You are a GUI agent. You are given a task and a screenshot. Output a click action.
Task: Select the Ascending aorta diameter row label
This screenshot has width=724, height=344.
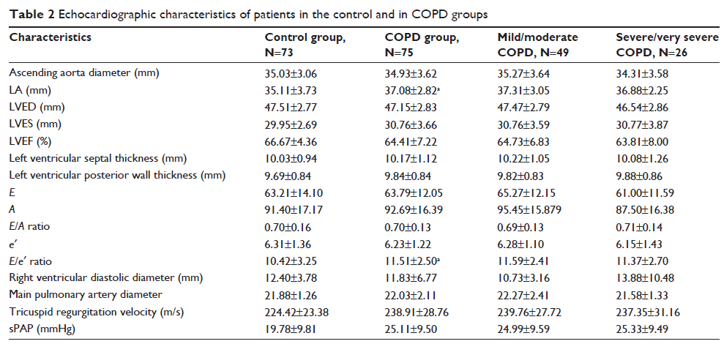85,72
